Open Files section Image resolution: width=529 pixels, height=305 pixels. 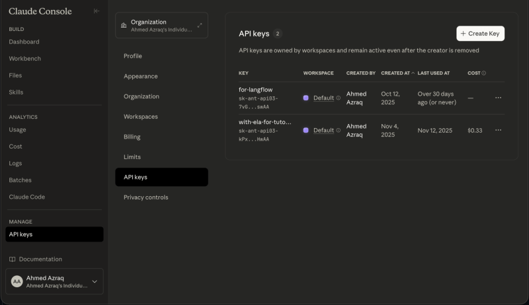point(15,75)
